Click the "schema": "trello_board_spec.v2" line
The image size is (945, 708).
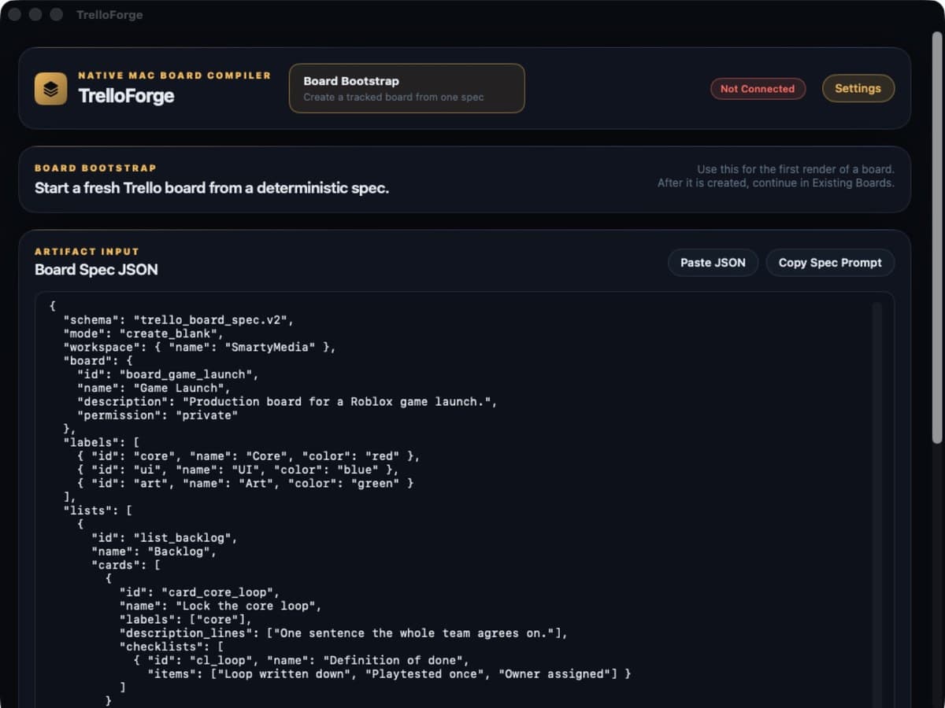pyautogui.click(x=178, y=320)
